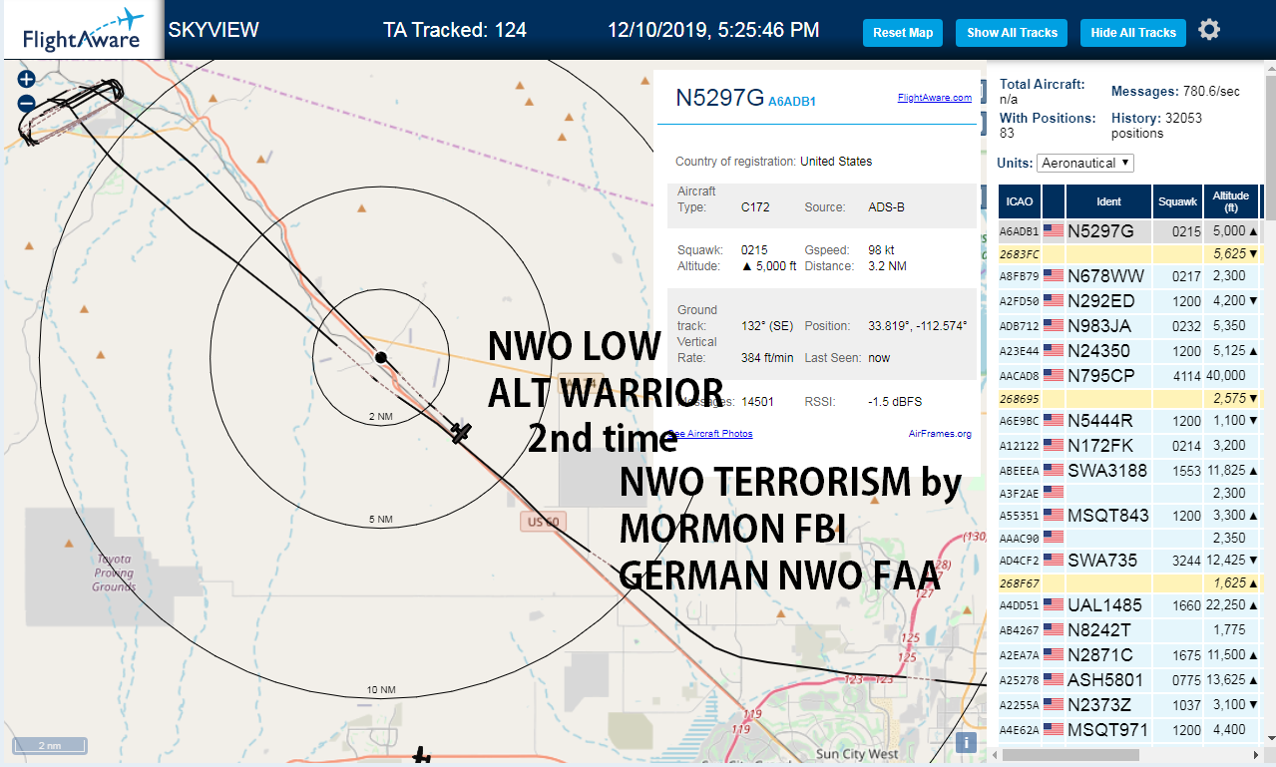The height and width of the screenshot is (767, 1276).
Task: Open map info icon
Action: tap(965, 742)
